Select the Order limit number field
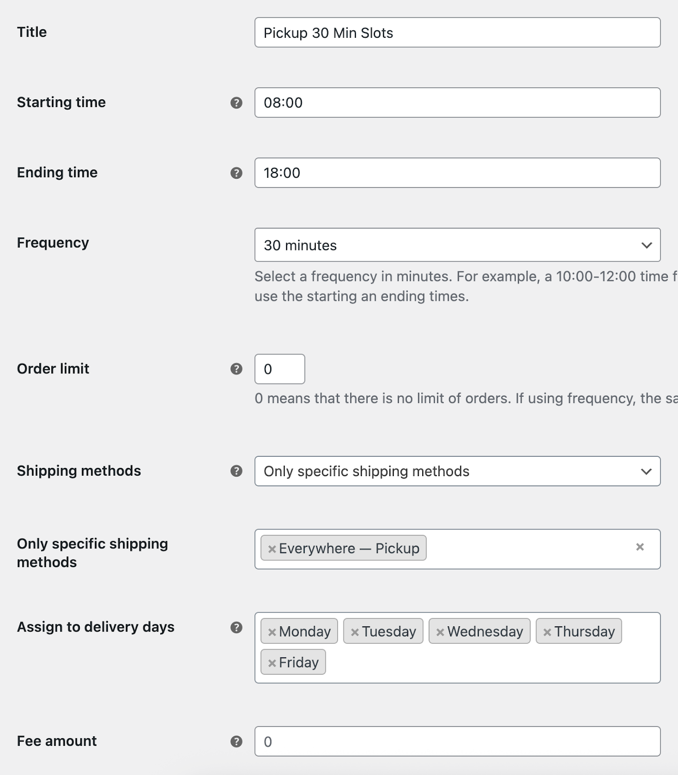Viewport: 678px width, 775px height. tap(279, 369)
